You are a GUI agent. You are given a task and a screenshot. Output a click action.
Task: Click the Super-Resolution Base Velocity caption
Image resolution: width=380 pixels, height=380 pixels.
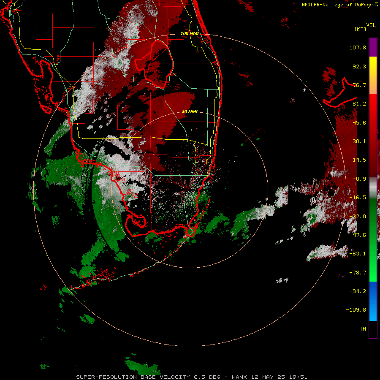[x=191, y=377]
